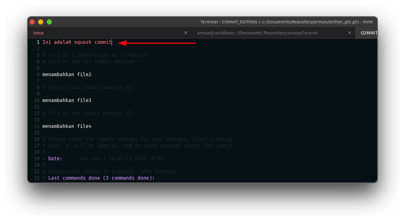Click the green maximize circle
The height and width of the screenshot is (221, 405).
coord(49,22)
